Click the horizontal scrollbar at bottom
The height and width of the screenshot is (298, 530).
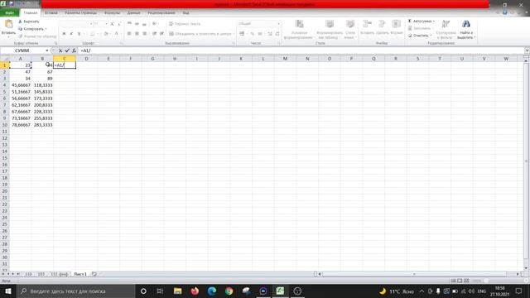pos(414,274)
